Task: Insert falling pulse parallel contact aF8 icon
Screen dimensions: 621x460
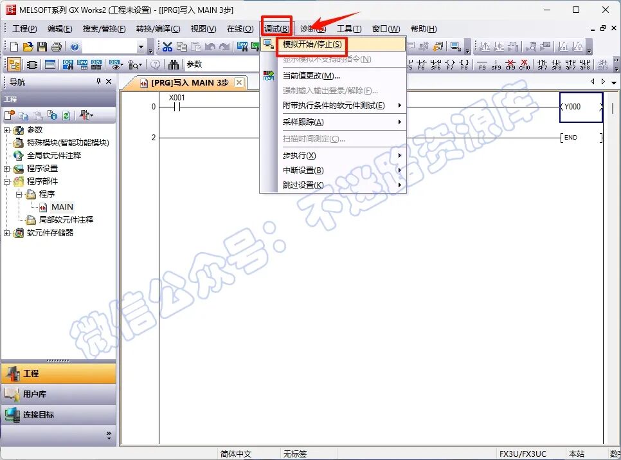Action: 585,64
